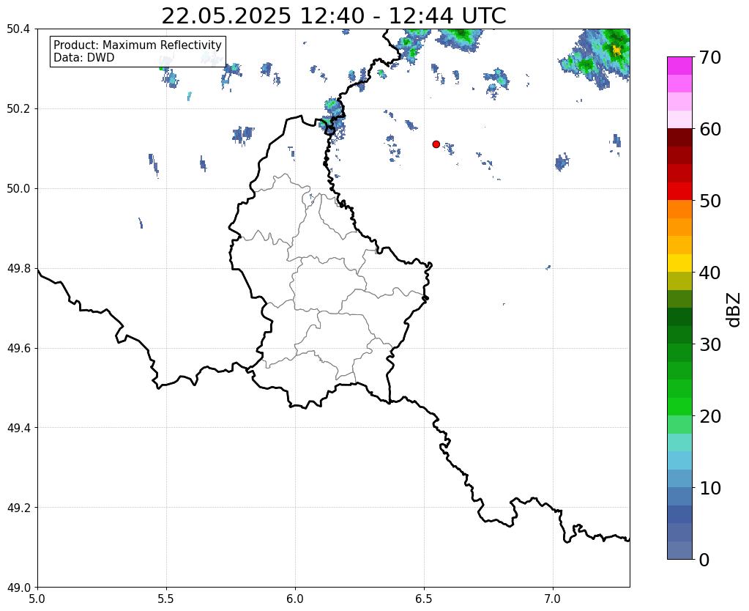The height and width of the screenshot is (611, 749).
Task: Click the bright green swatch near 20 dBZ
Action: click(x=679, y=407)
